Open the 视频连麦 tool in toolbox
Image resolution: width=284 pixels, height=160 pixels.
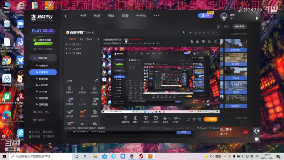(x=69, y=102)
